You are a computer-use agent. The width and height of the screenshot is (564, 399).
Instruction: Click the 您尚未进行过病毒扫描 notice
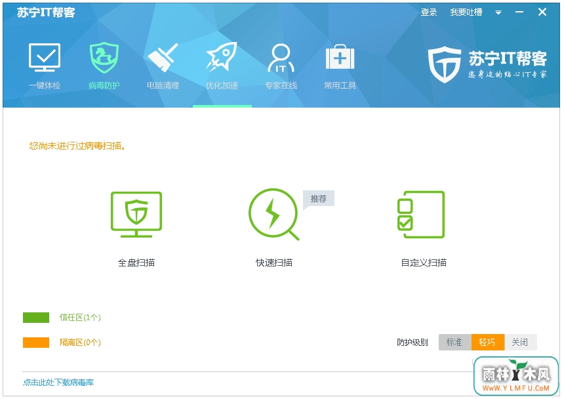pos(77,146)
